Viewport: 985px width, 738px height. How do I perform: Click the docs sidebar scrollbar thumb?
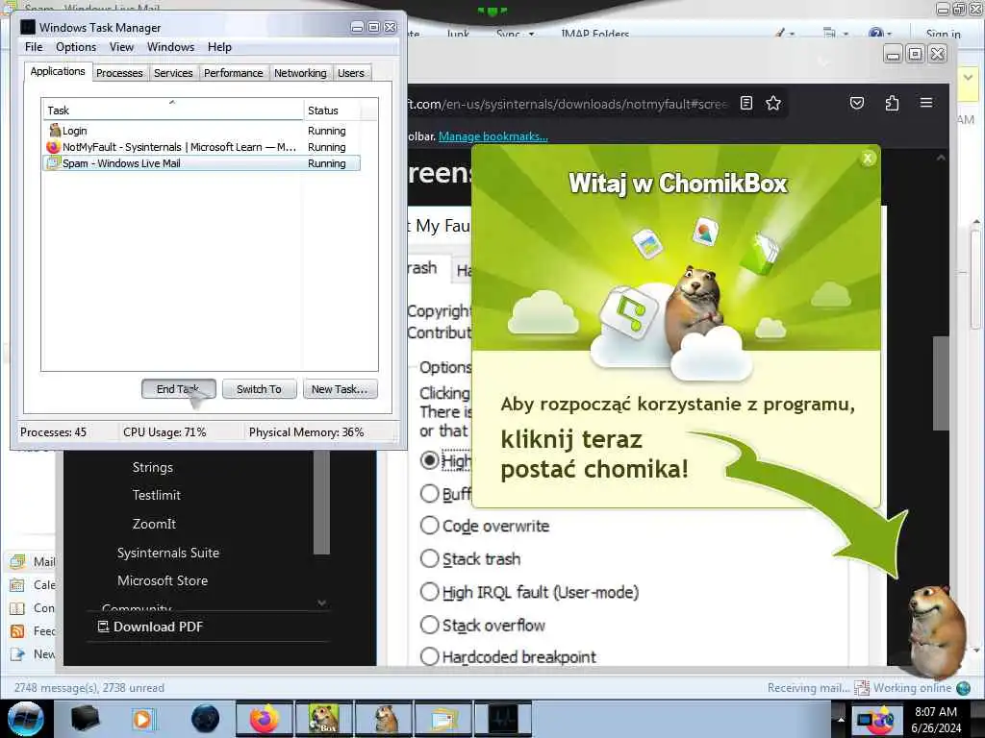point(321,502)
